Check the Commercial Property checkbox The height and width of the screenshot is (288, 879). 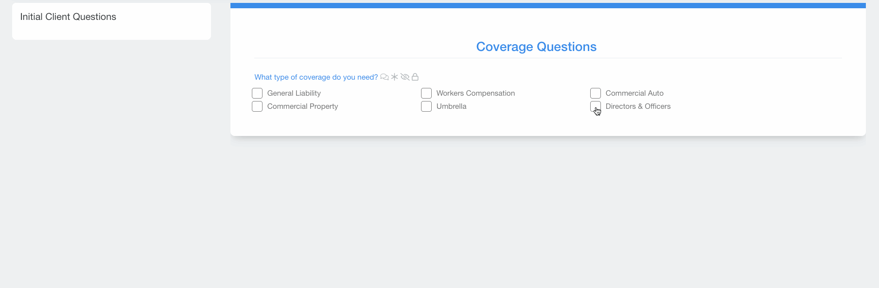257,106
